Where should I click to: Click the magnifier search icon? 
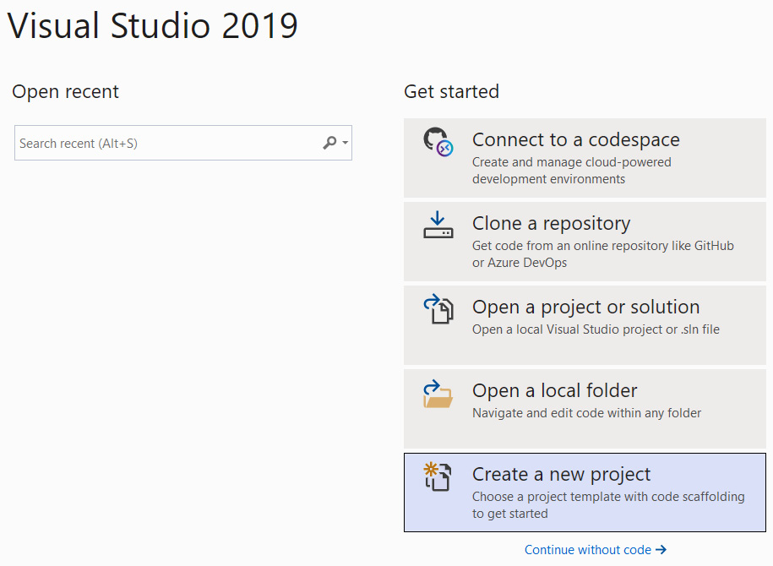(x=329, y=143)
